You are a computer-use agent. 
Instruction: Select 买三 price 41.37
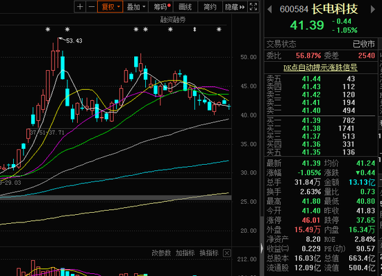click(311, 136)
